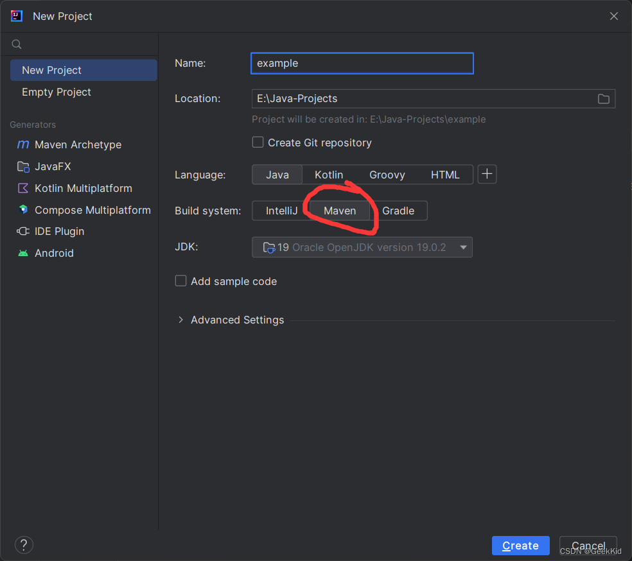Screen dimensions: 632x561
Task: Choose HTML as the language
Action: tap(445, 175)
